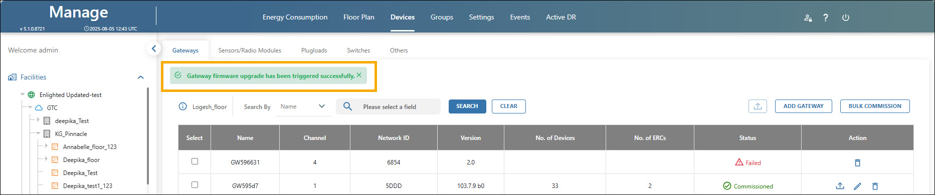Screen dimensions: 935x195
Task: Click the building icon beside deepika_Test
Action: [x=47, y=120]
